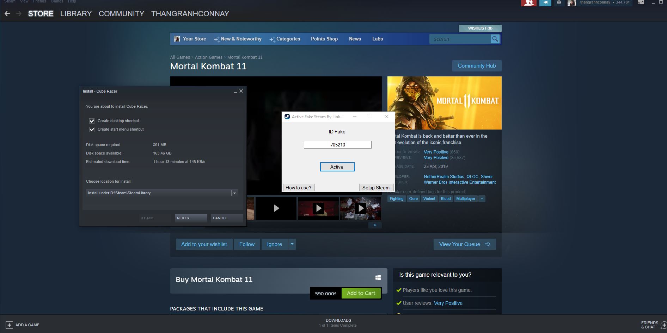Click the green Add to Cart button
Image resolution: width=667 pixels, height=333 pixels.
coord(361,293)
